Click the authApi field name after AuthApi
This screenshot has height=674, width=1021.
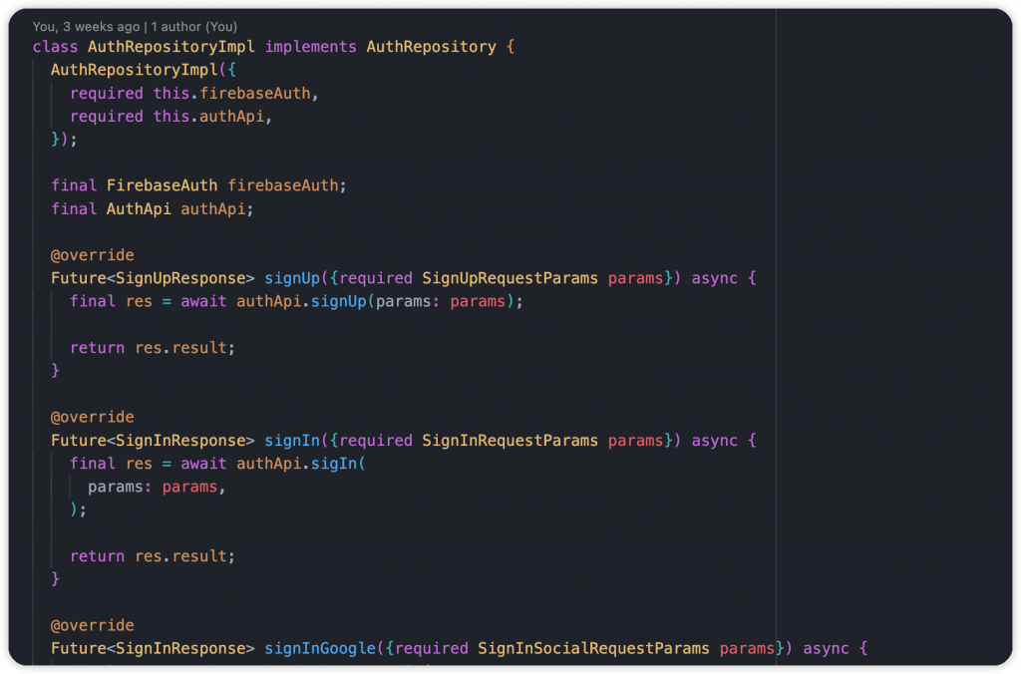(x=213, y=209)
